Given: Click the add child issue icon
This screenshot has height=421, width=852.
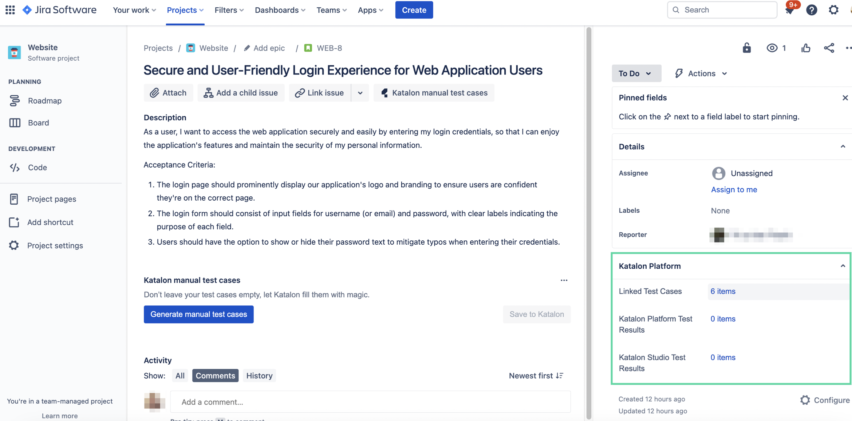Looking at the screenshot, I should coord(208,93).
